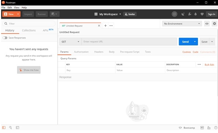Image resolution: width=218 pixels, height=133 pixels.
Task: Open the GET method dropdown
Action: pyautogui.click(x=70, y=42)
